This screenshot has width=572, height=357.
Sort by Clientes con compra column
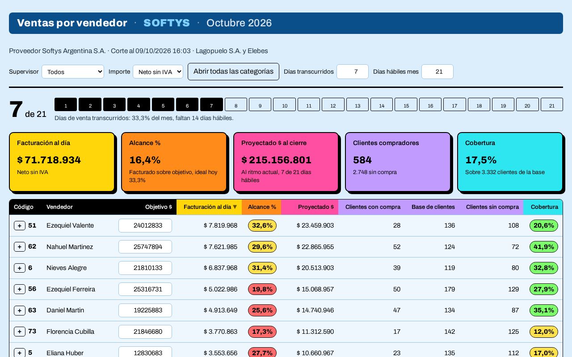pos(372,207)
